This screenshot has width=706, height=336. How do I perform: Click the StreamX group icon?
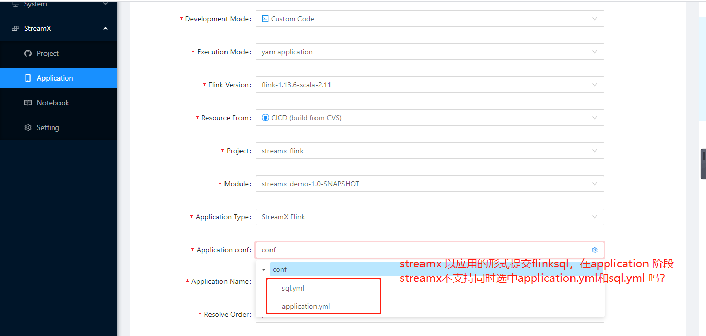(x=16, y=28)
